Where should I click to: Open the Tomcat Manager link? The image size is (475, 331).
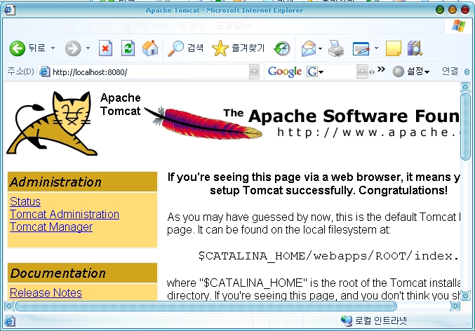(x=51, y=227)
